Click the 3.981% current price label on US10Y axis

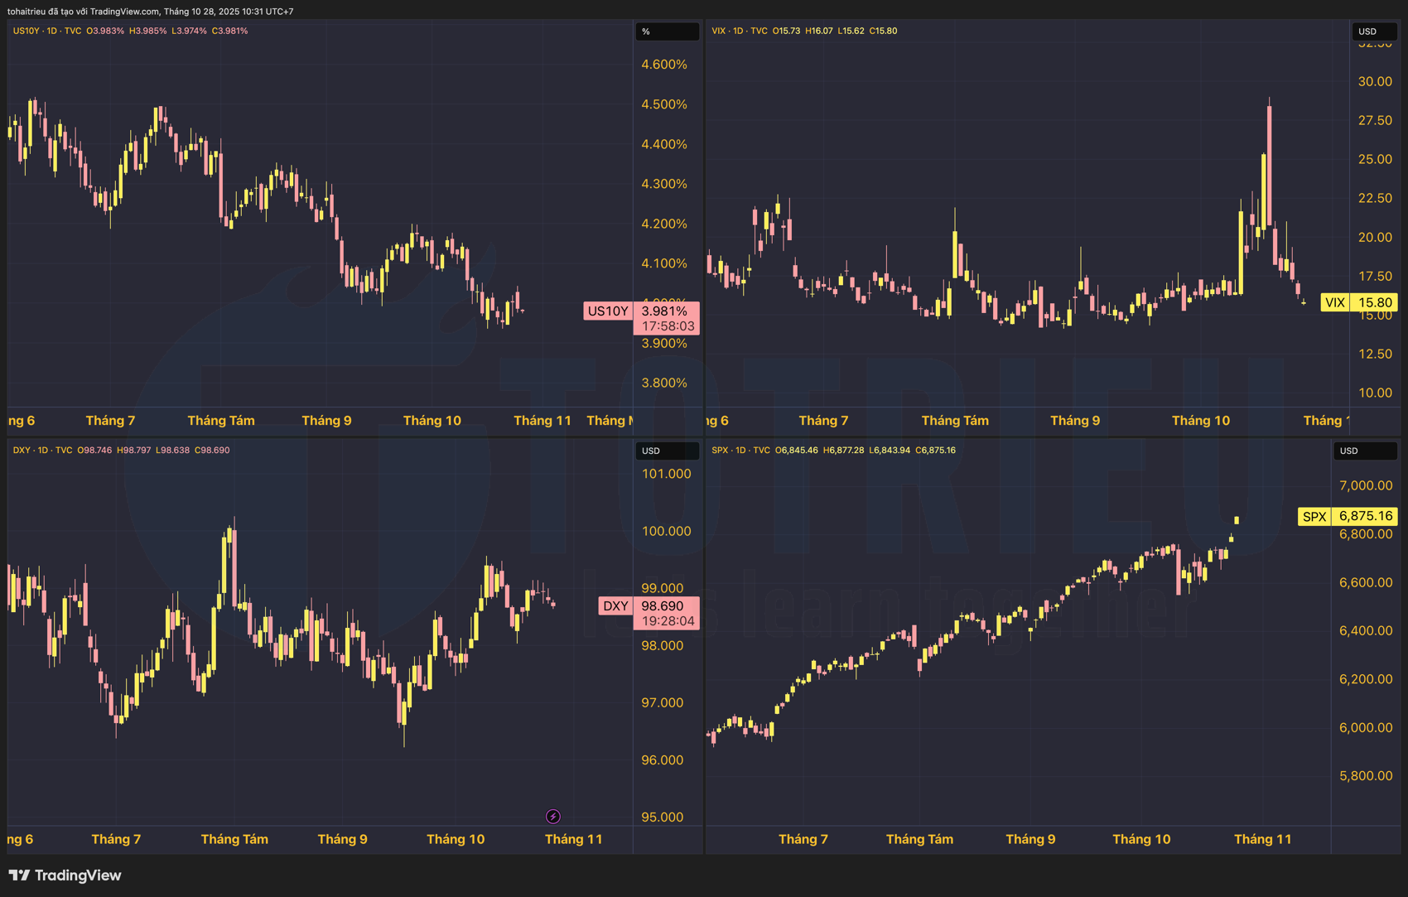665,311
